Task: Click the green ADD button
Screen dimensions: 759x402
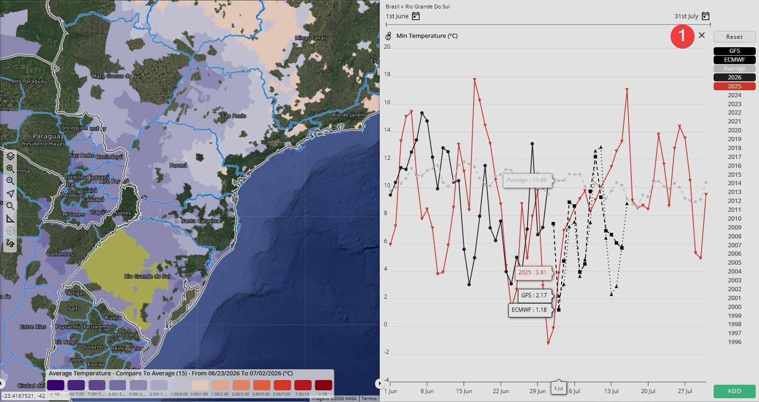Action: coord(734,391)
